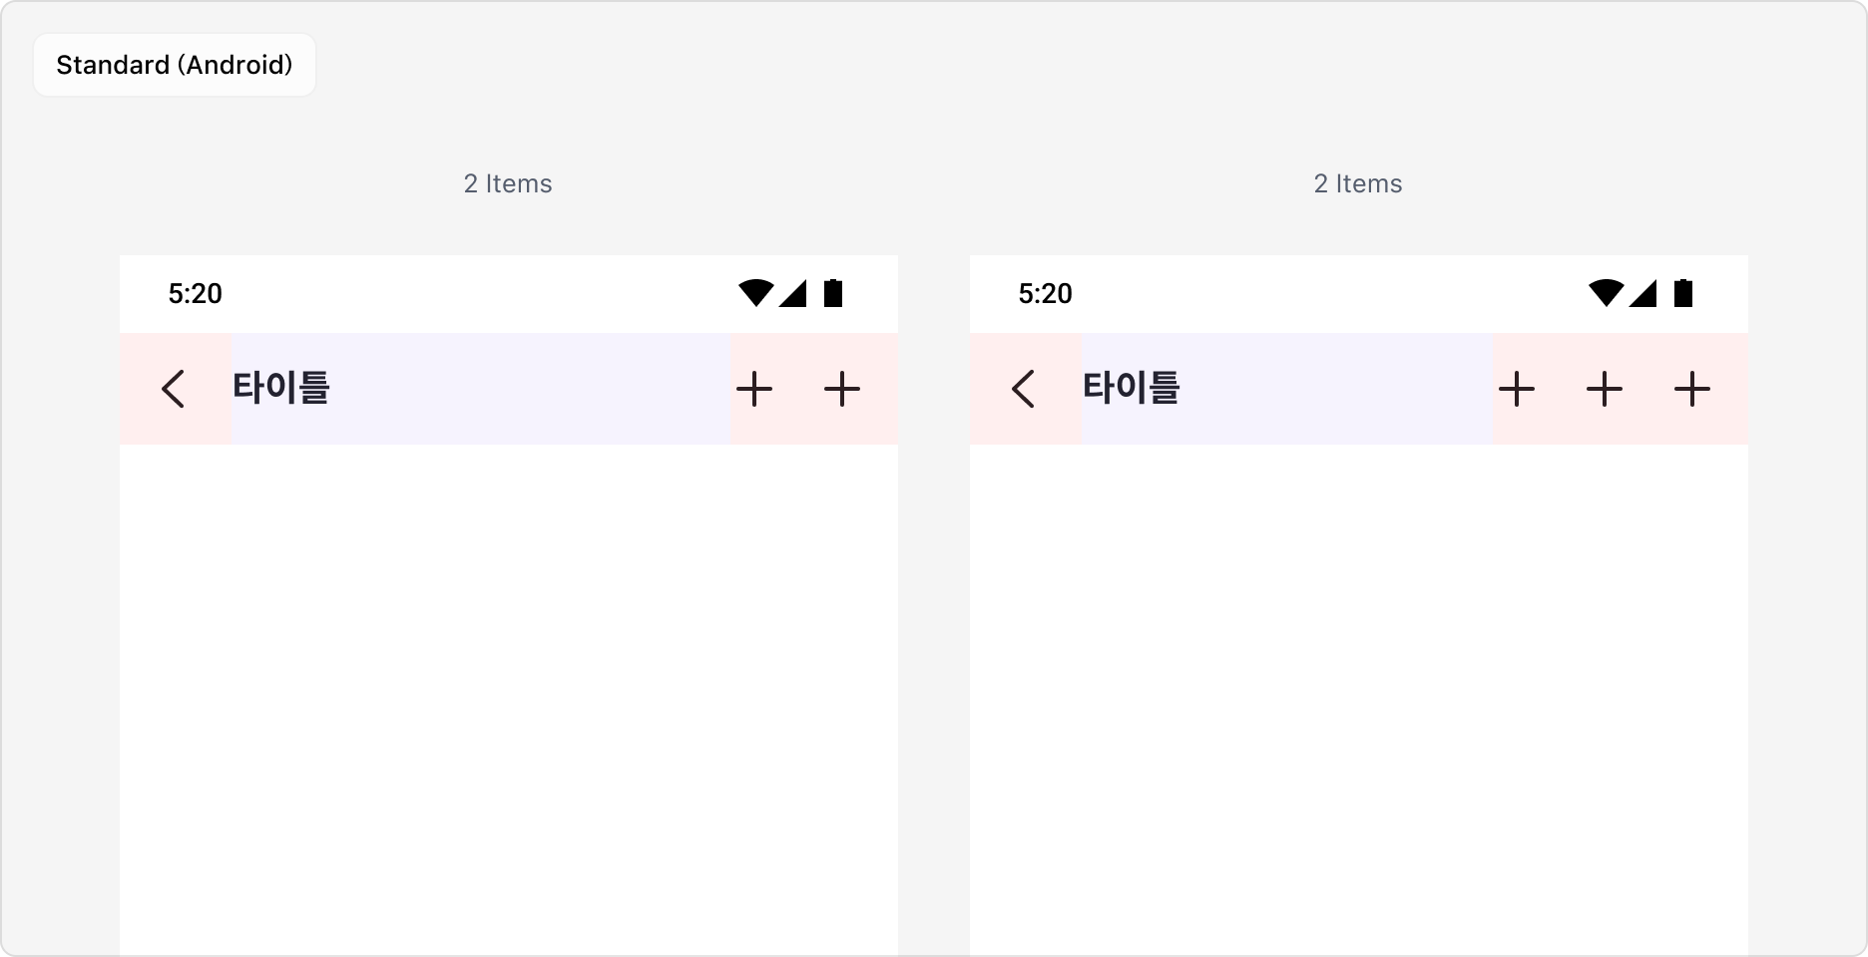Click the '2 Items' label above the right phone
The height and width of the screenshot is (957, 1868).
point(1358,183)
